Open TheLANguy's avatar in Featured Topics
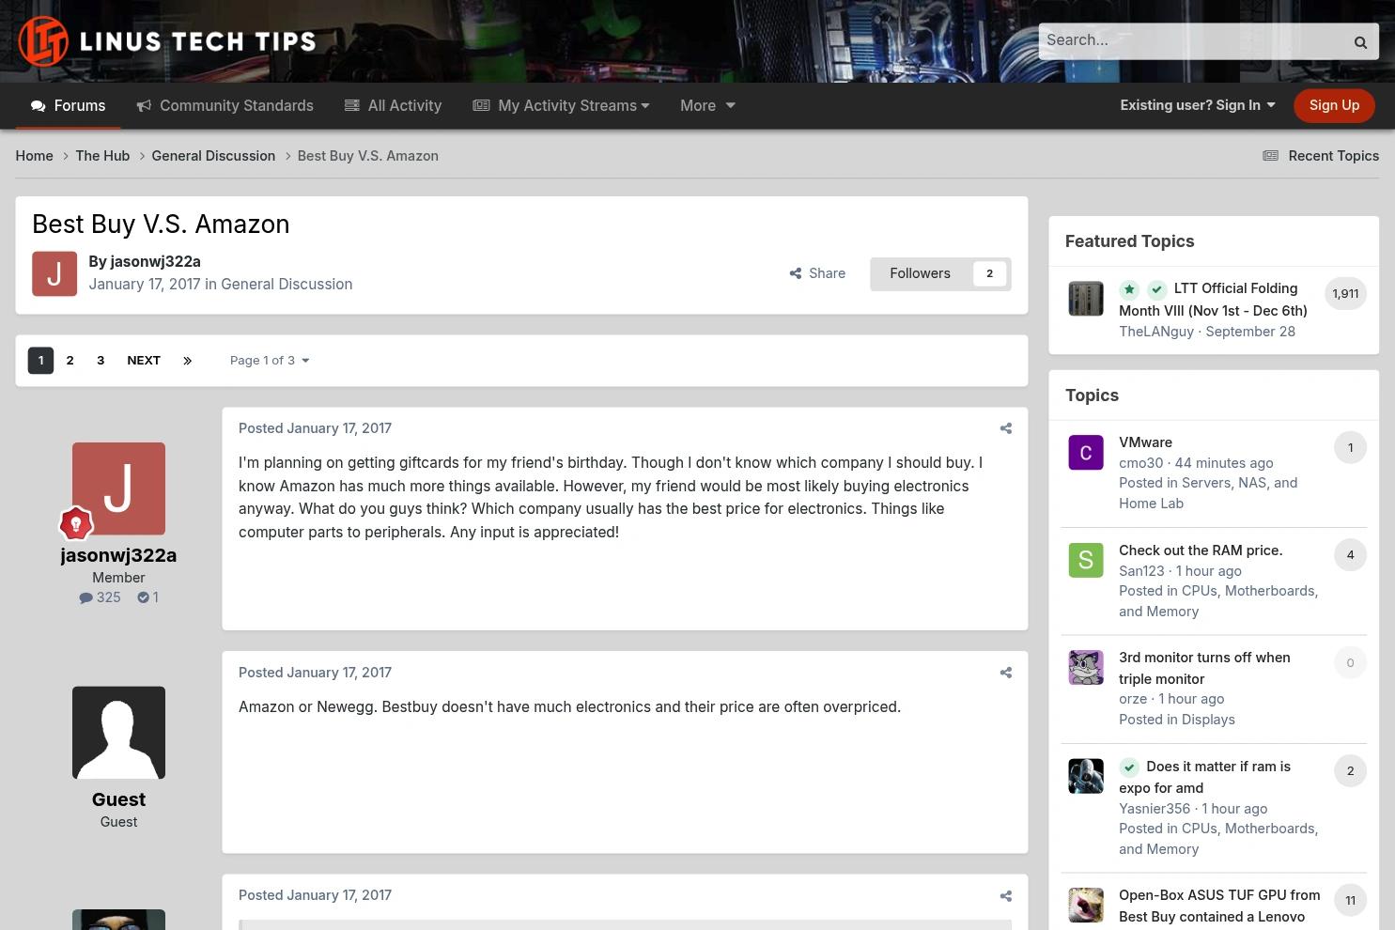The image size is (1395, 930). [1086, 299]
